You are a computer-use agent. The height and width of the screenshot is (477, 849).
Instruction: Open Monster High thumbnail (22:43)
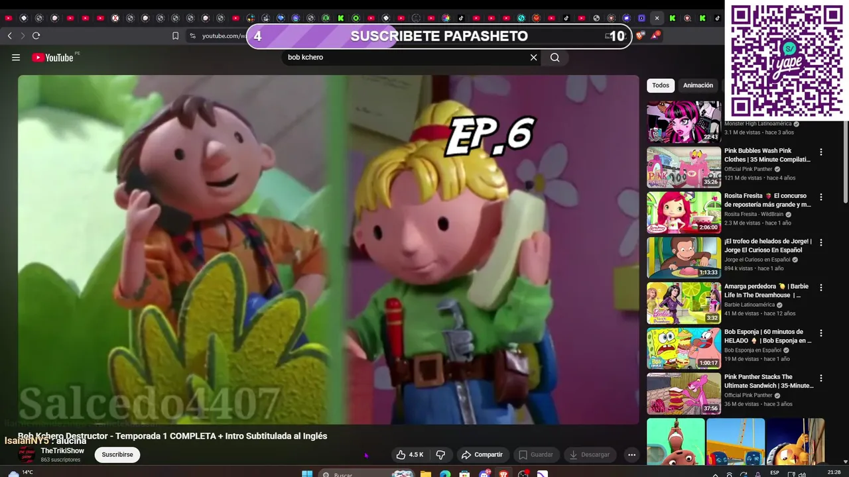(684, 122)
